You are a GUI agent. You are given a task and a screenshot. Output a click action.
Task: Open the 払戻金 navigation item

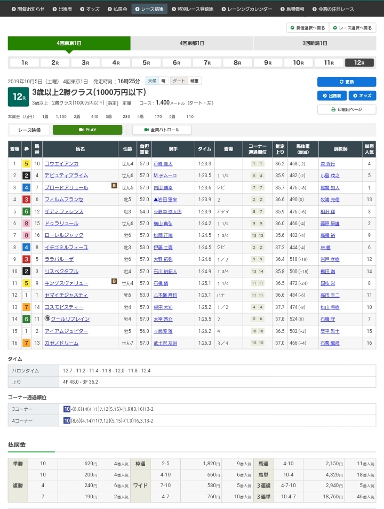point(117,9)
